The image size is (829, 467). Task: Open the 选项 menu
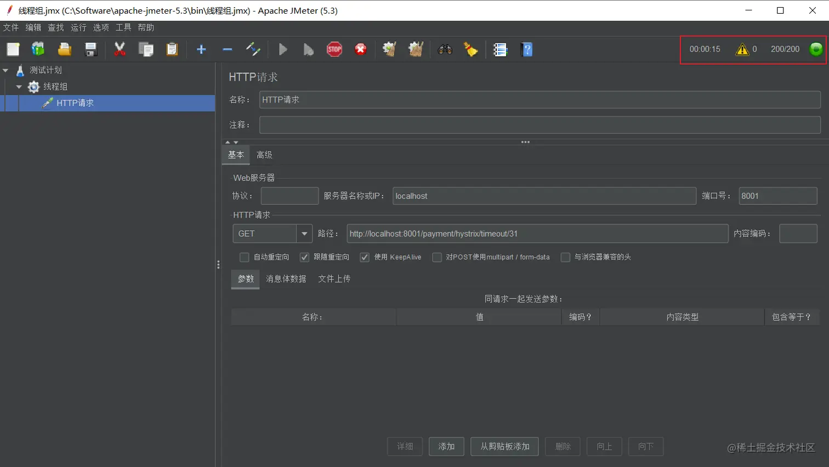[x=101, y=27]
